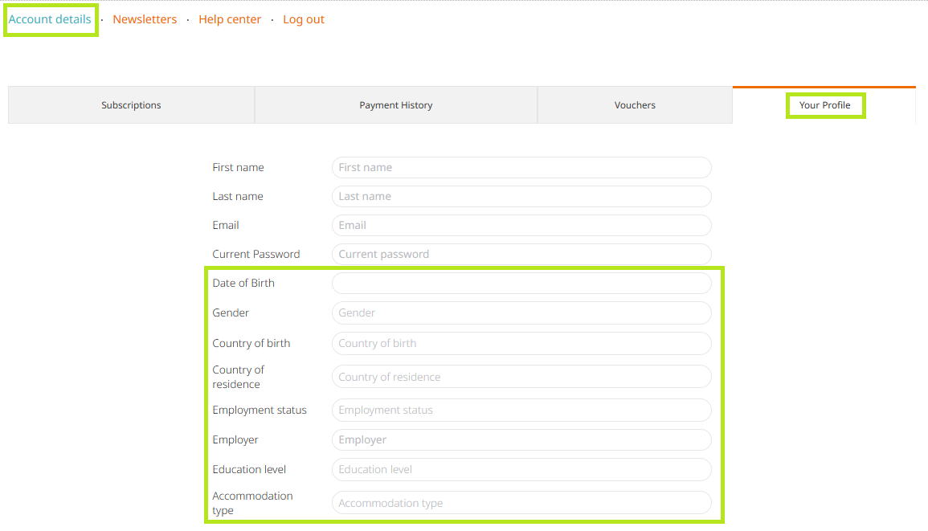This screenshot has height=531, width=928.
Task: Click the Current password field
Action: point(521,255)
